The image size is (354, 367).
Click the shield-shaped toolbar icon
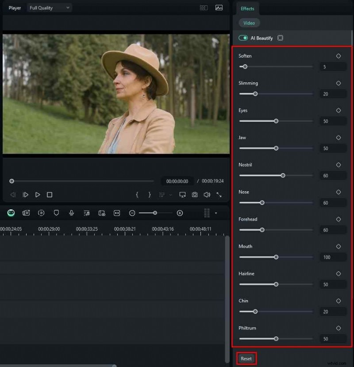tap(56, 213)
